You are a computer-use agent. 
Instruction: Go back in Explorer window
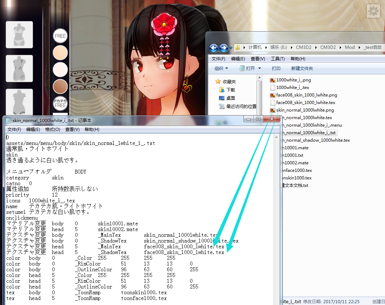[213, 48]
